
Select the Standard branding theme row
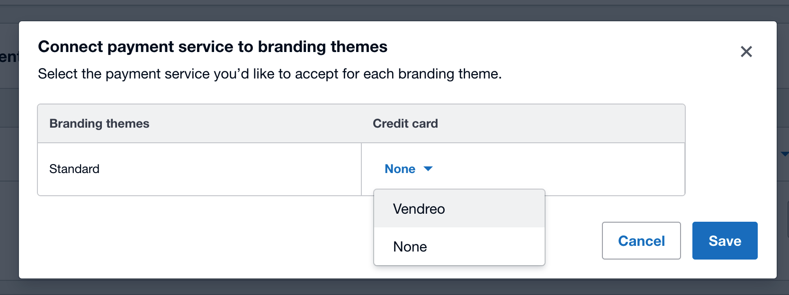(x=74, y=169)
